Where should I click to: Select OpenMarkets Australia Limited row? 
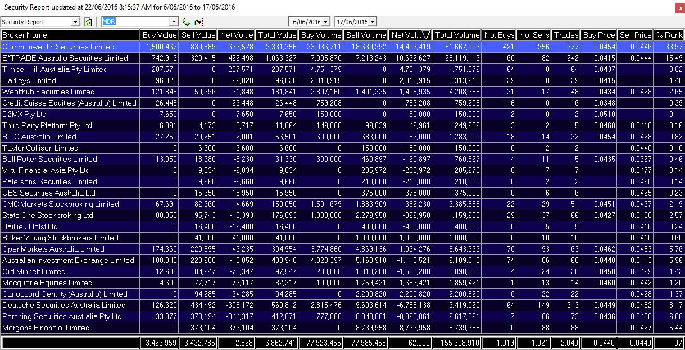pyautogui.click(x=342, y=249)
